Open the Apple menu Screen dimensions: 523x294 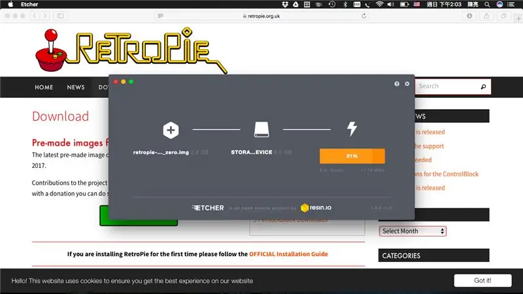[10, 5]
